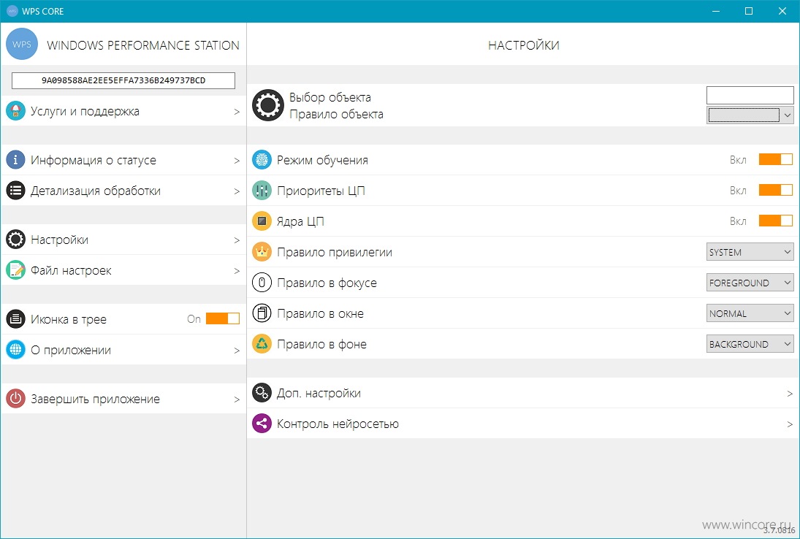
Task: Select Завершить приложение menu item
Action: coord(123,399)
